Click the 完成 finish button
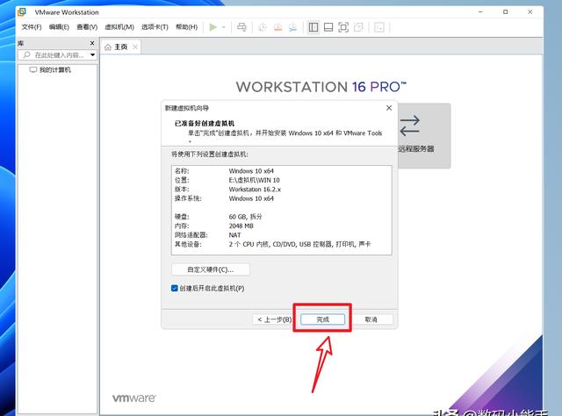The image size is (562, 416). [x=322, y=319]
